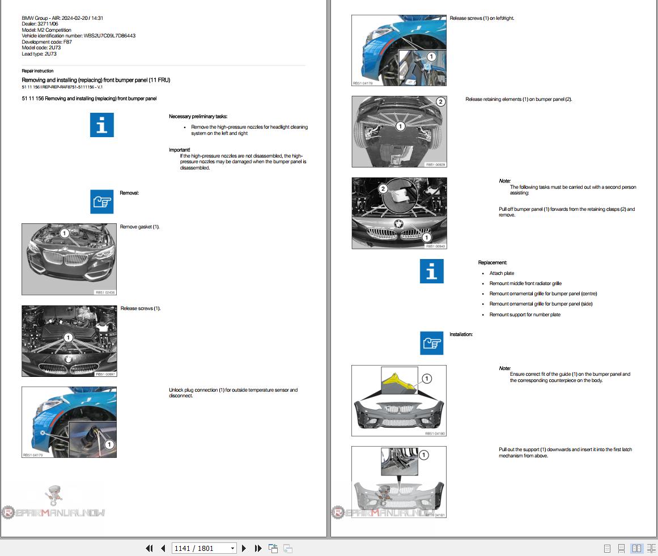
Task: Click the 'Important!' warning heading
Action: (180, 150)
